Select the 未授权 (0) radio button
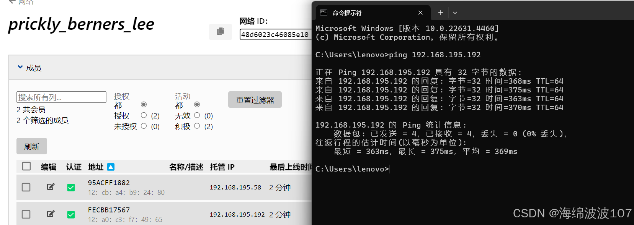634x225 pixels. click(x=144, y=126)
